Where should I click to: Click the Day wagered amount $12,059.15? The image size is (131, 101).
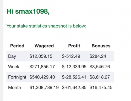pyautogui.click(x=41, y=56)
